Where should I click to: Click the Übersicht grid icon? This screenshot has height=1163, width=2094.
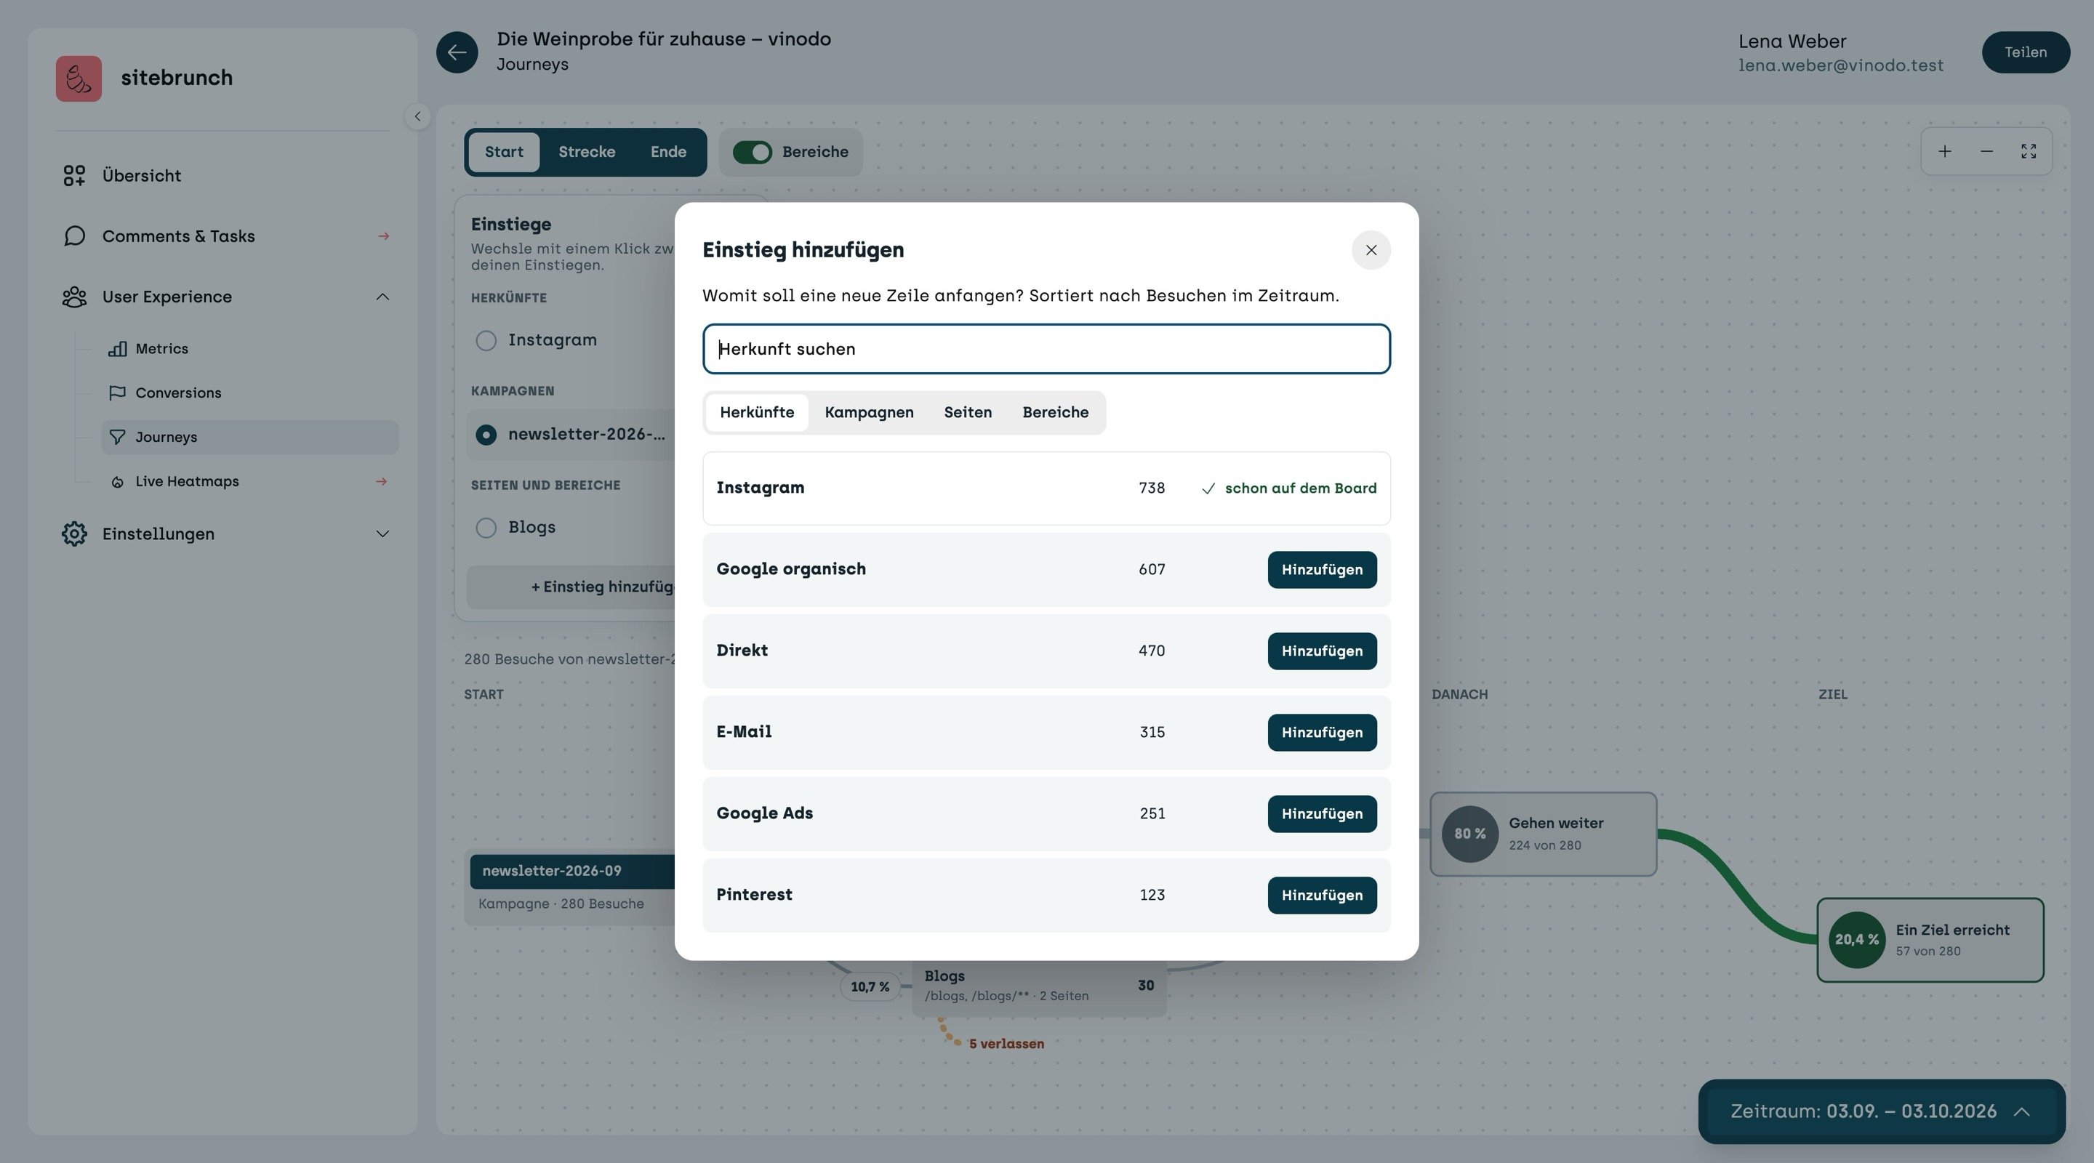click(74, 176)
